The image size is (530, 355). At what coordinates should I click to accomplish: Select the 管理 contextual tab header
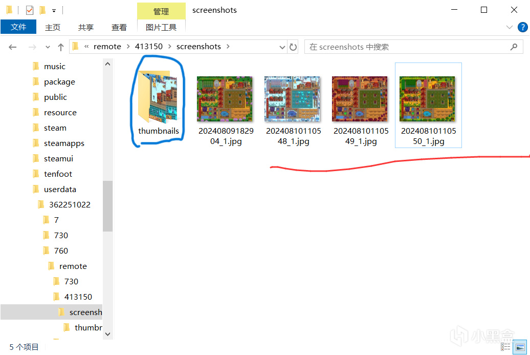[161, 11]
